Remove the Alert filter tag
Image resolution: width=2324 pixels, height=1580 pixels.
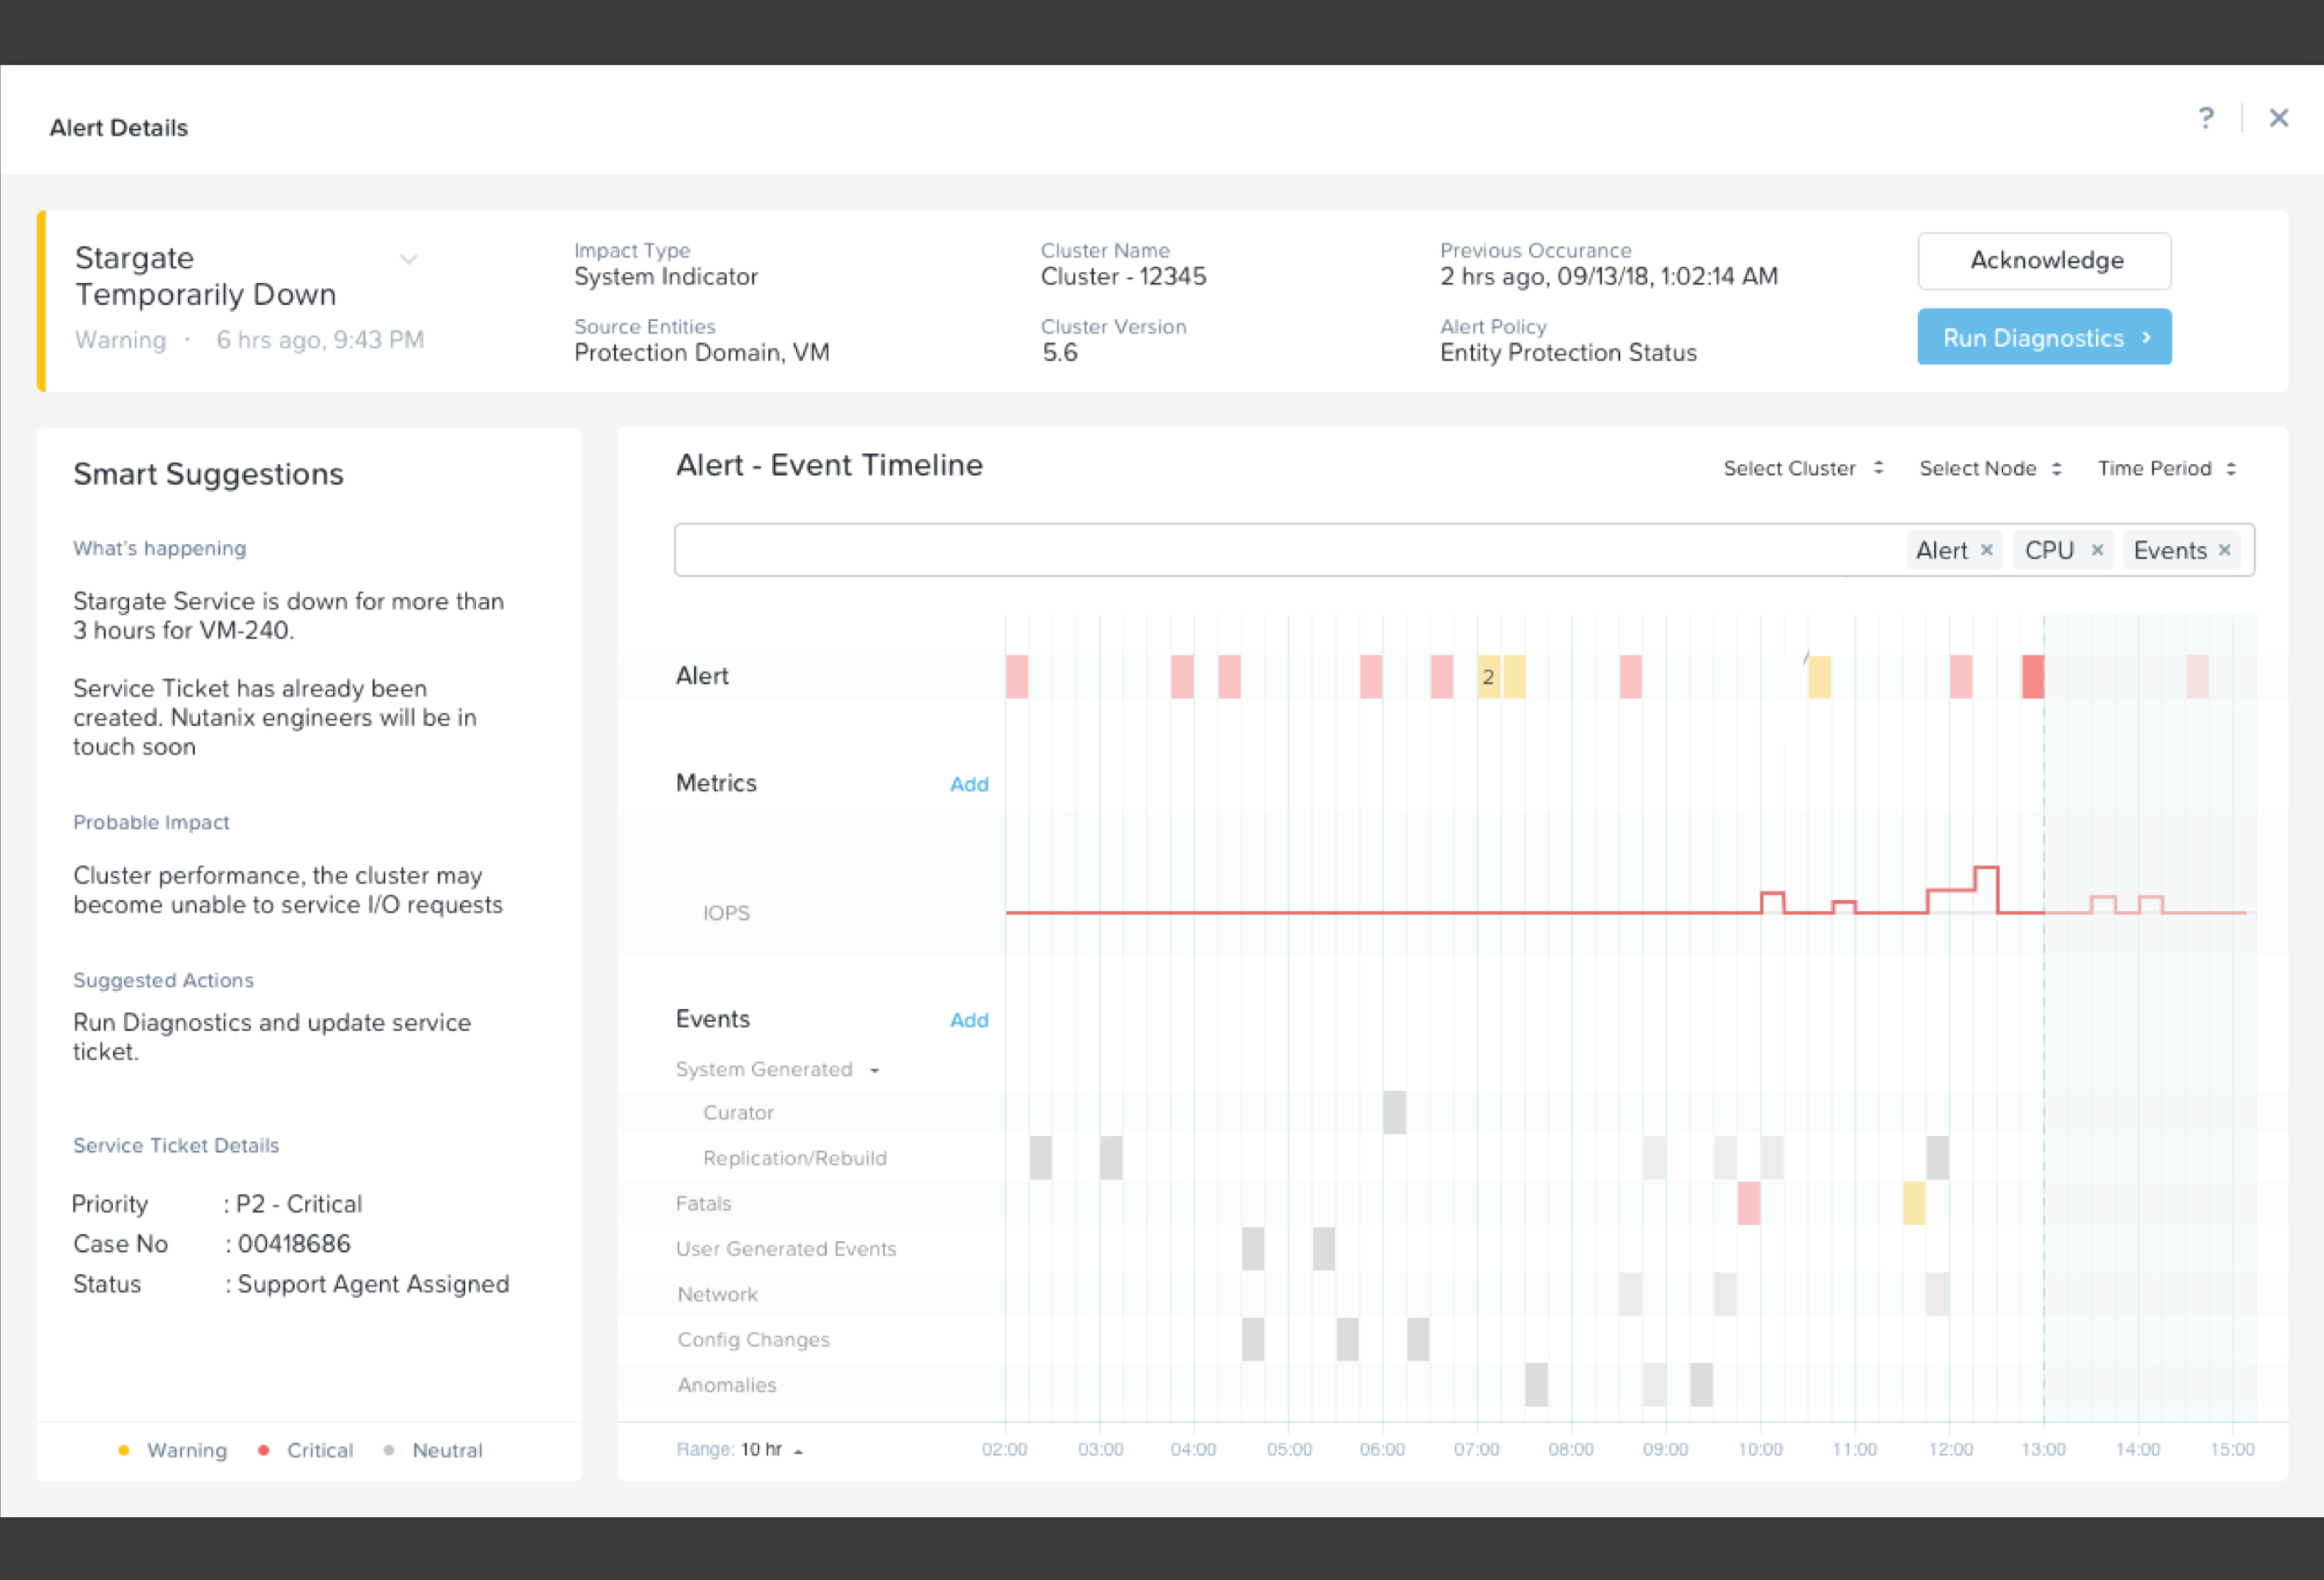coord(1987,550)
